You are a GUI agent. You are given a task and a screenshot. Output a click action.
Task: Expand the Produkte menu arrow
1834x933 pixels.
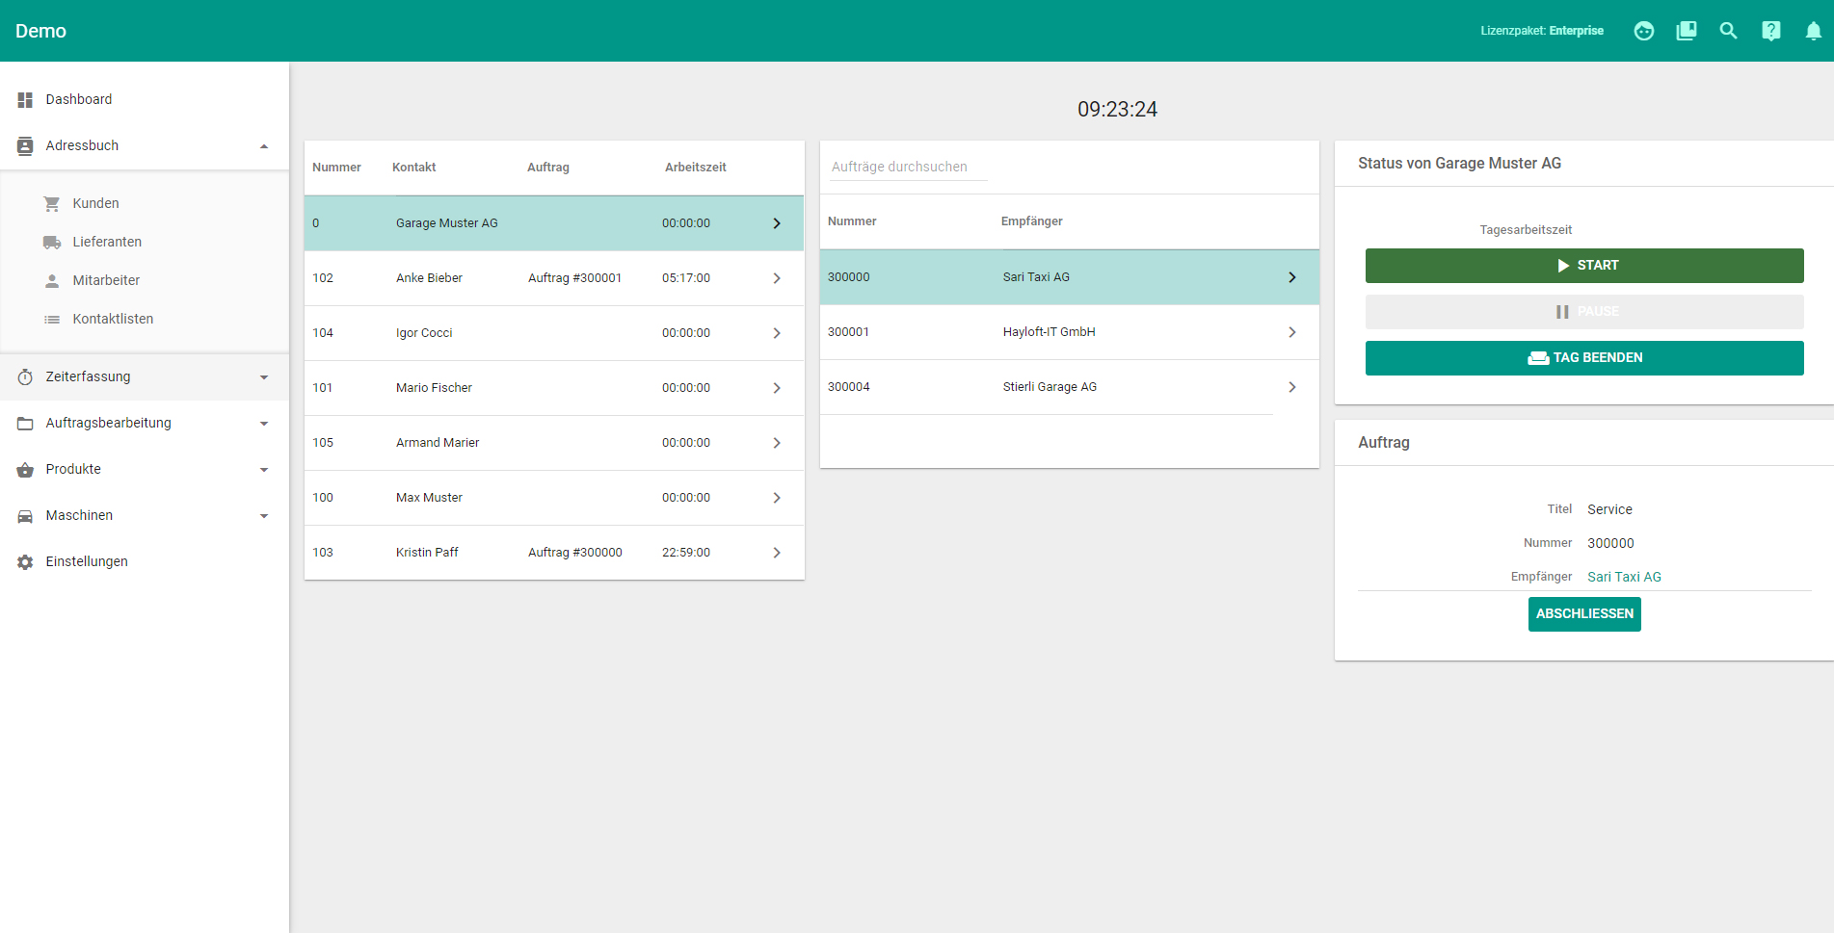pos(263,470)
